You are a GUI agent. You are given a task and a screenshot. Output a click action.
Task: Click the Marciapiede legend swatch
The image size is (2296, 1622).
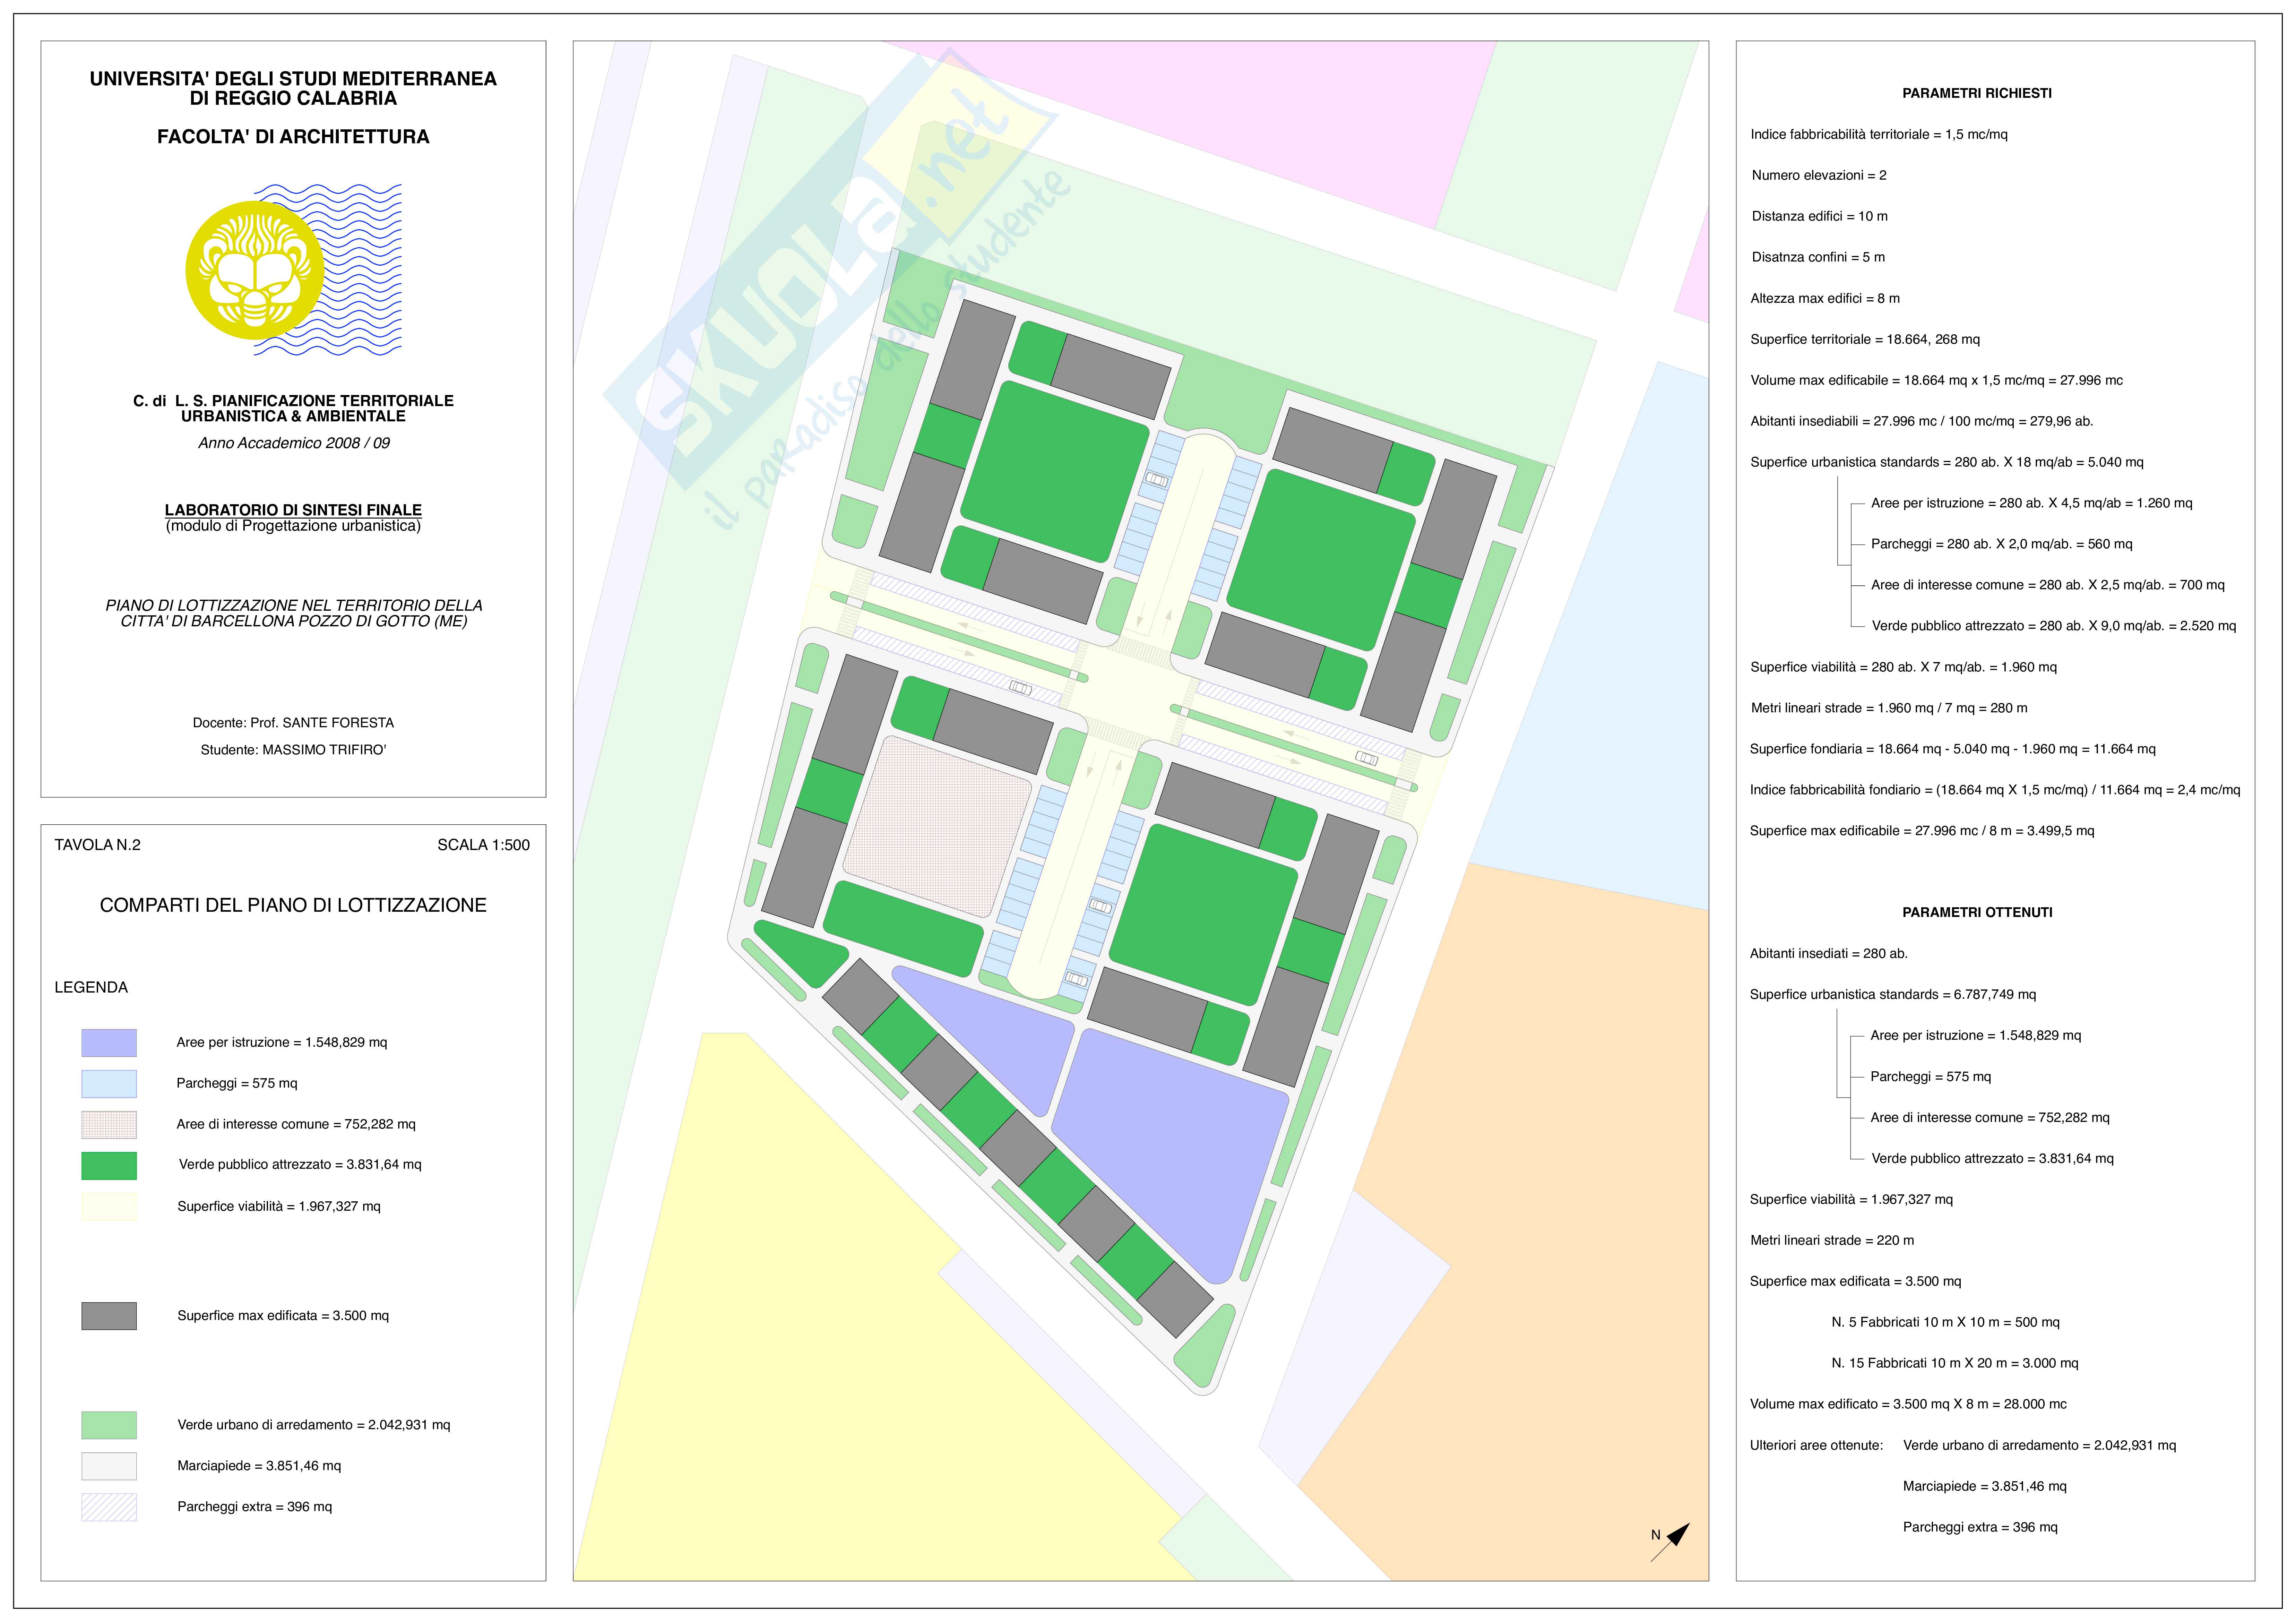click(109, 1466)
